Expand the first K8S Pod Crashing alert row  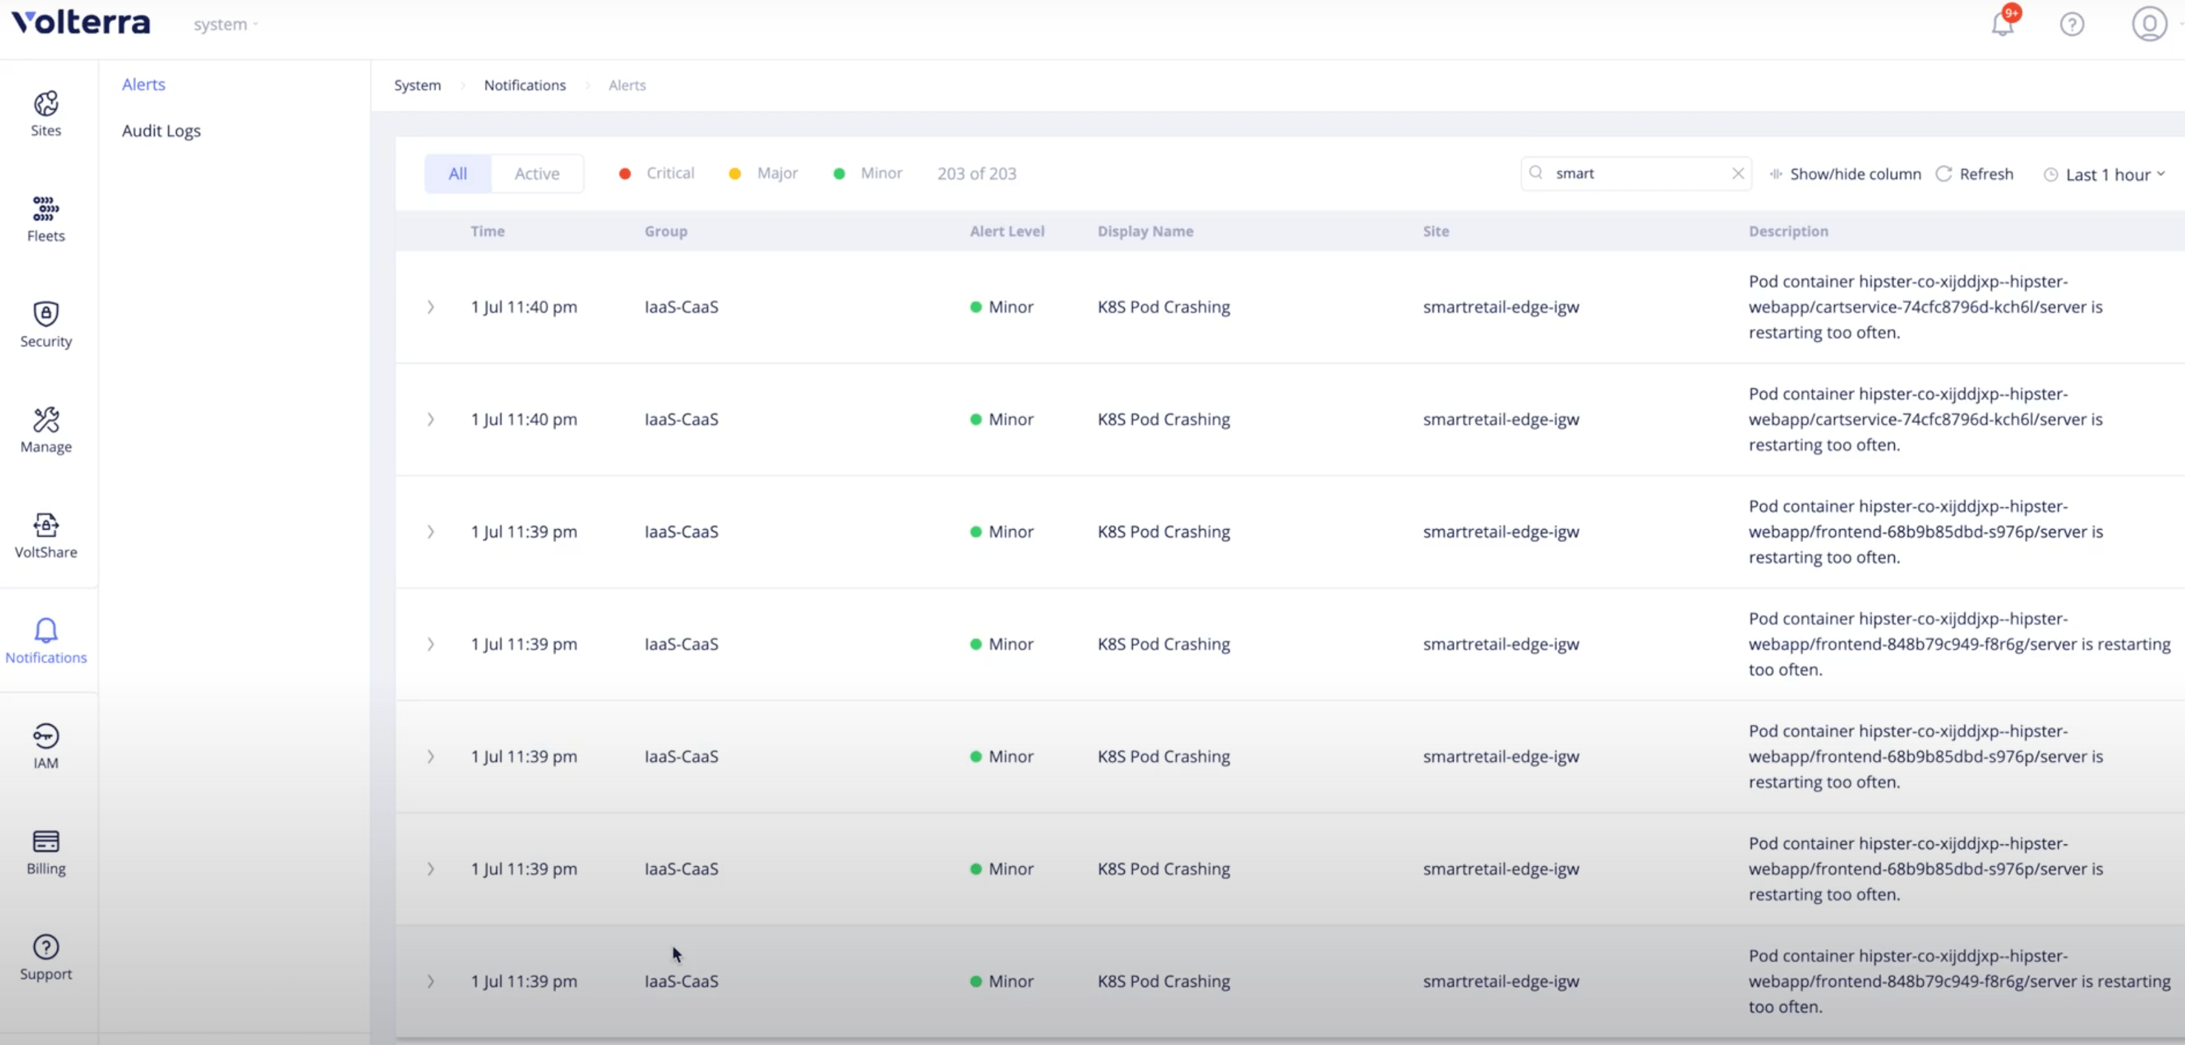(x=431, y=307)
